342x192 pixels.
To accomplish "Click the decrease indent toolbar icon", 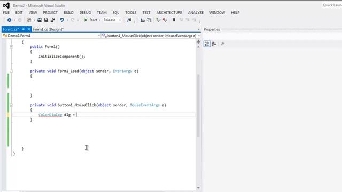I will (x=143, y=20).
